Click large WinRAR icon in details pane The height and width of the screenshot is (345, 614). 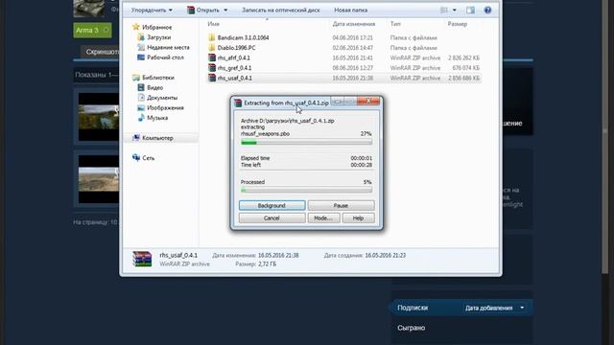pos(142,259)
